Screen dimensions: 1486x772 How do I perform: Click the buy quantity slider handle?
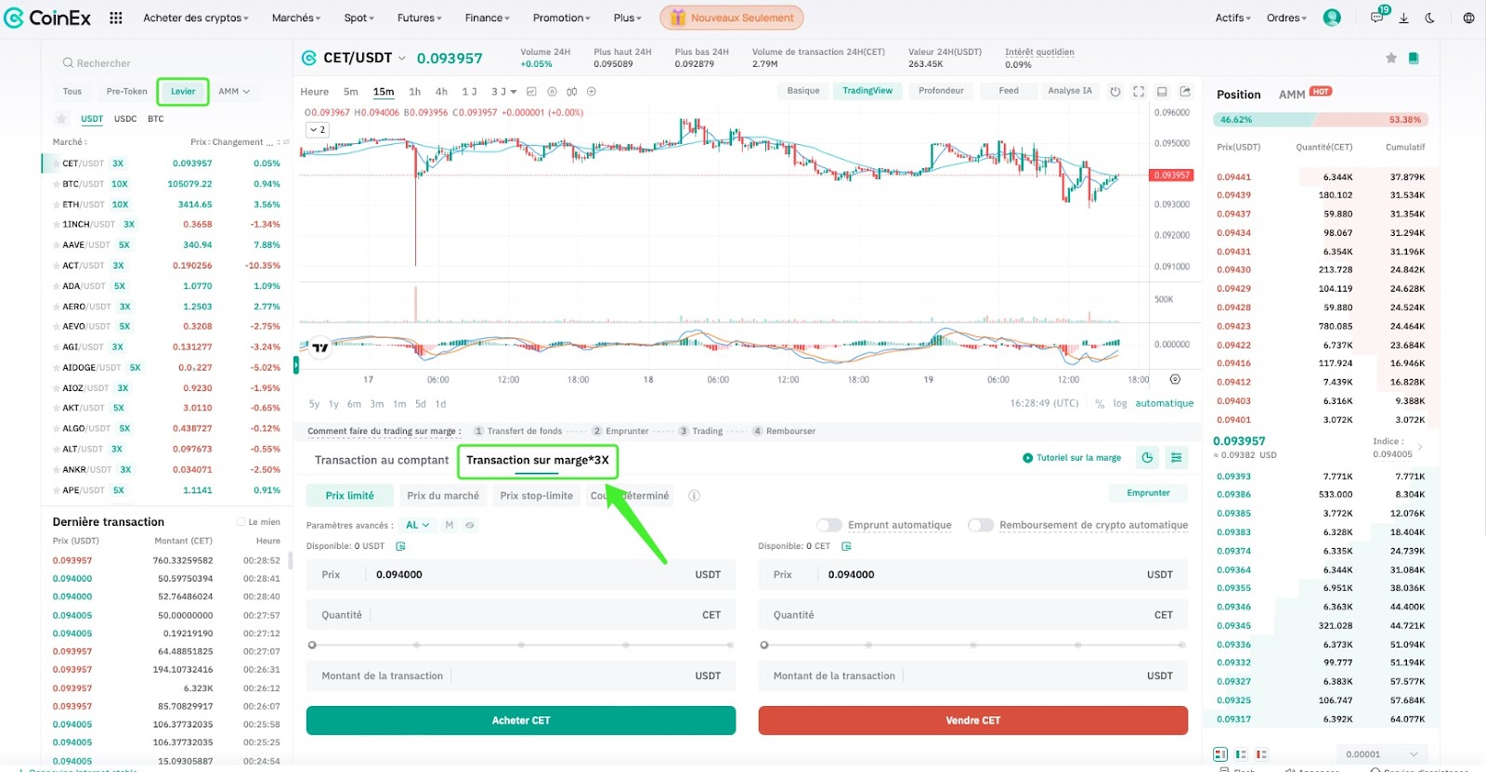[312, 644]
